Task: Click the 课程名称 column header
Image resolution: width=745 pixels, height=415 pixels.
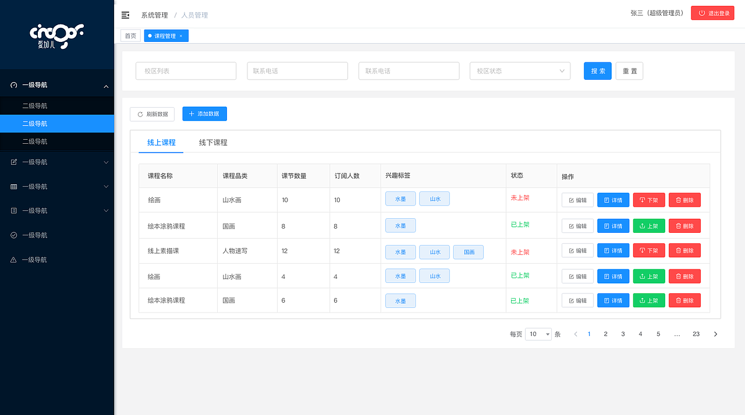Action: (160, 176)
